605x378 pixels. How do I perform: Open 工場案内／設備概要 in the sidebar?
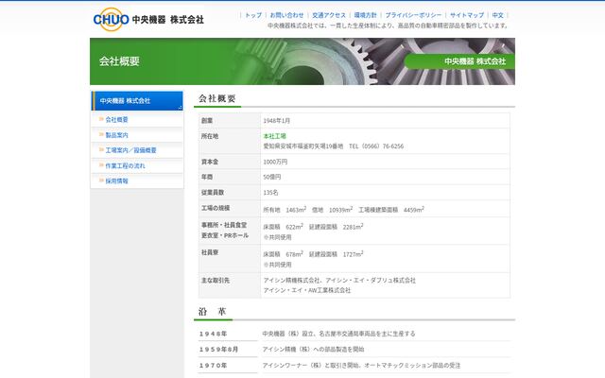[130, 150]
